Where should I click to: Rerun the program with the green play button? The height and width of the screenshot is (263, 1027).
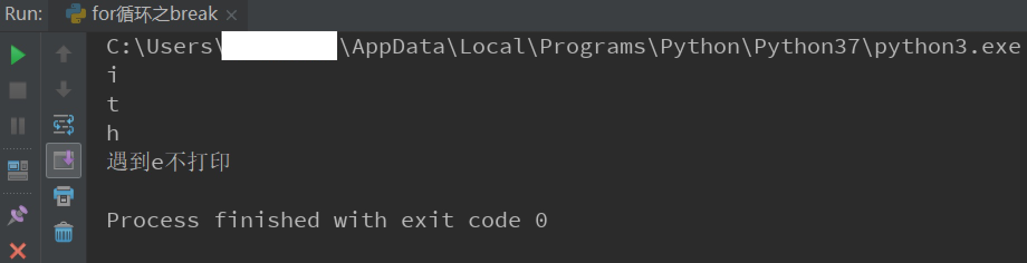(x=18, y=55)
